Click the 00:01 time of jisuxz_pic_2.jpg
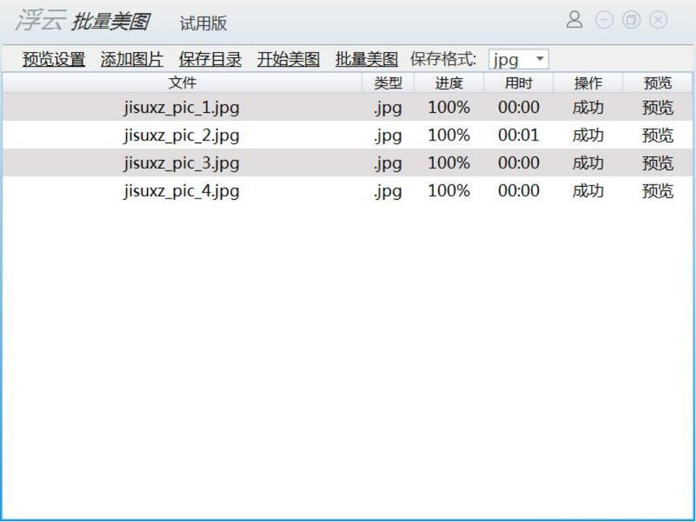The width and height of the screenshot is (696, 522). [519, 135]
